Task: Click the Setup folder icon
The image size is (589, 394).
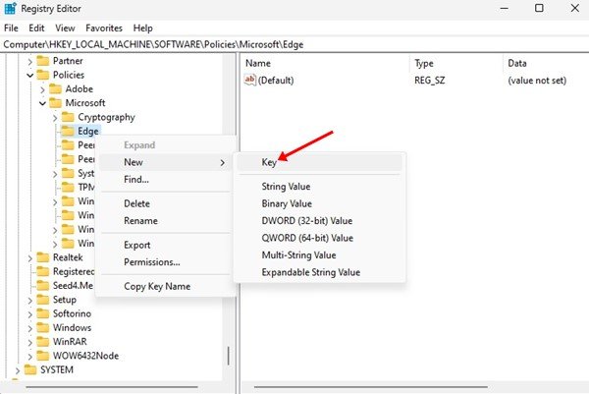Action: tap(43, 300)
